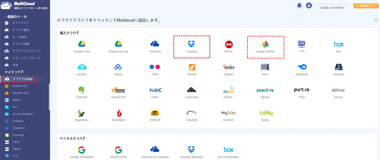Open user account avatar menu
Viewport: 380px width, 160px height.
(x=309, y=5)
